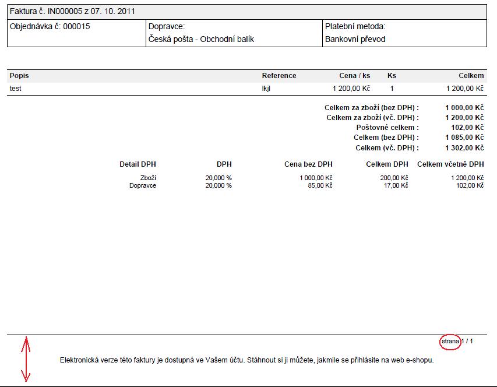The height and width of the screenshot is (387, 497).
Task: Click the 'Celkem DPH' heading
Action: pyautogui.click(x=387, y=164)
